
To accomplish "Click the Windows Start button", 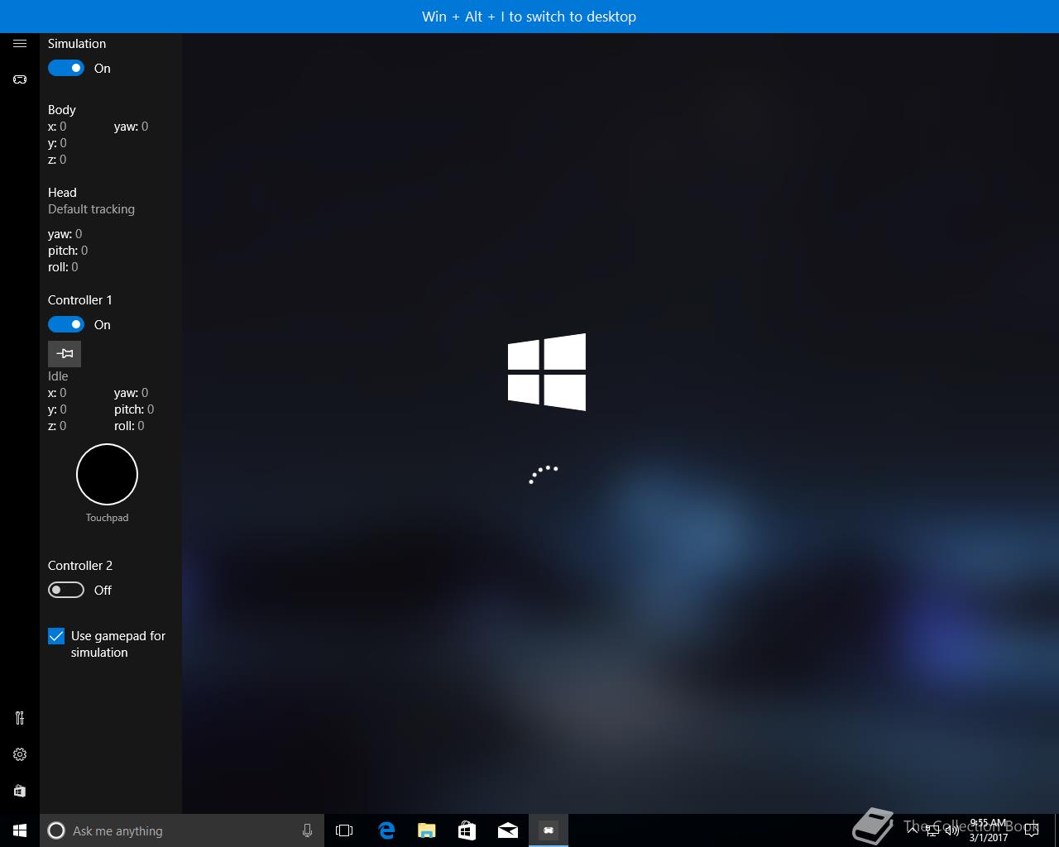I will 20,830.
